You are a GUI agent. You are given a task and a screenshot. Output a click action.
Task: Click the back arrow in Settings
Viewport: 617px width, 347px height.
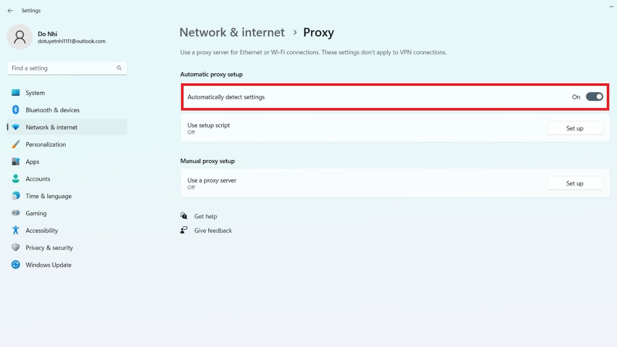(10, 10)
